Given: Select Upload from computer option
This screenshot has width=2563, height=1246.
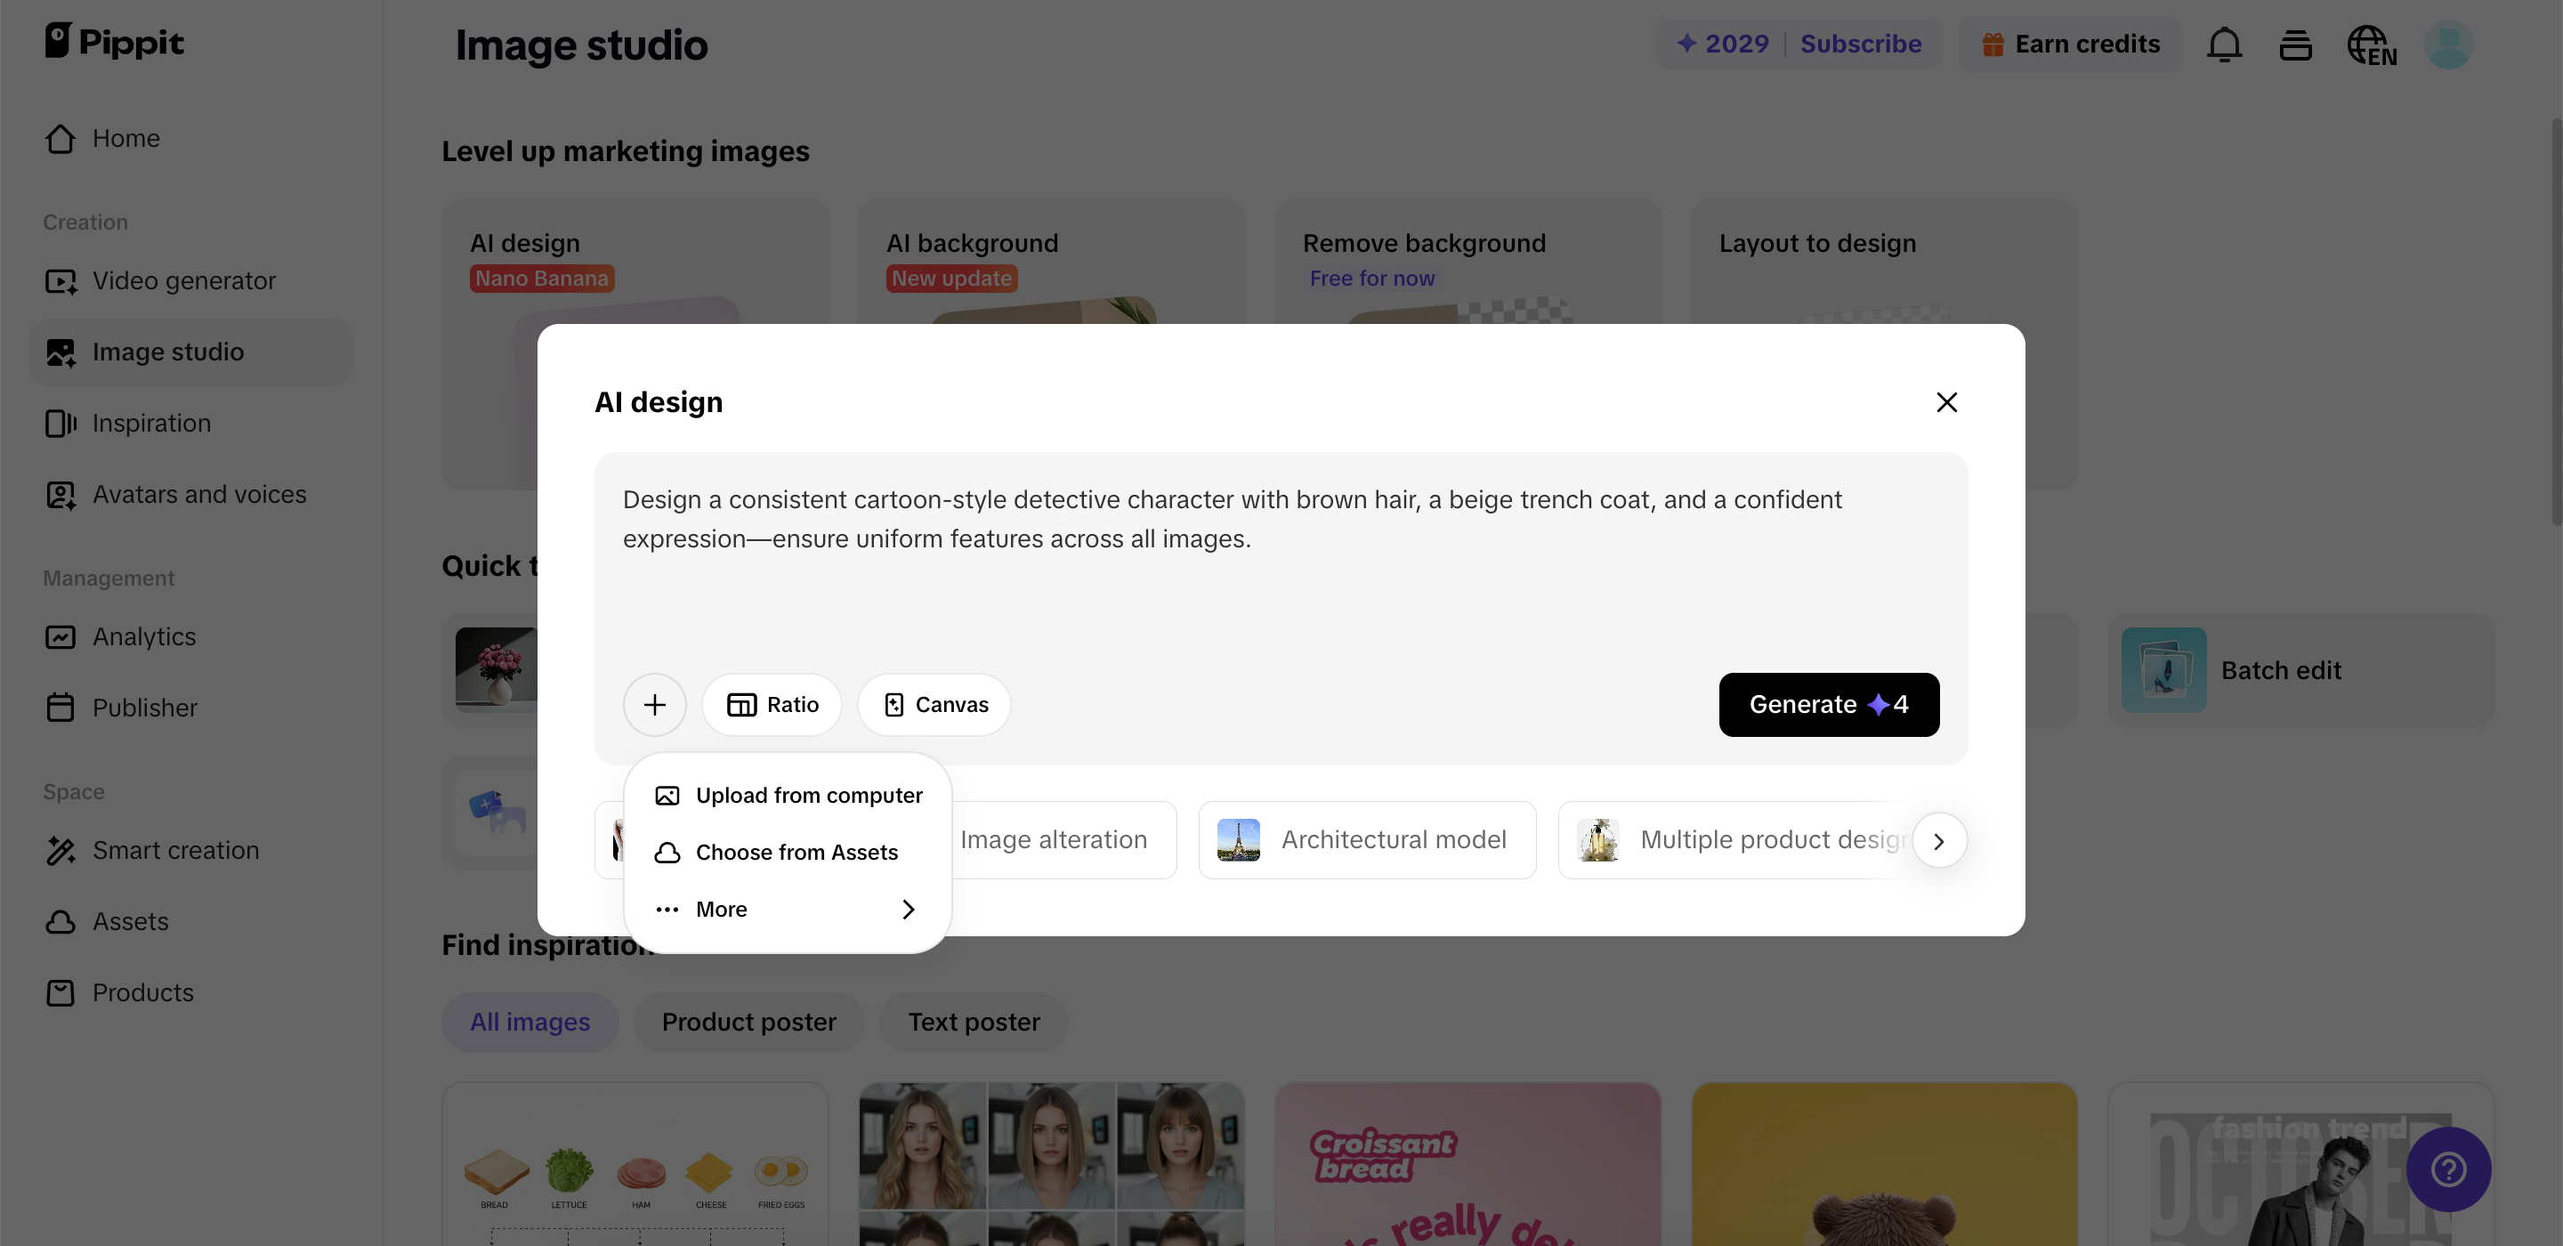Looking at the screenshot, I should click(x=808, y=794).
